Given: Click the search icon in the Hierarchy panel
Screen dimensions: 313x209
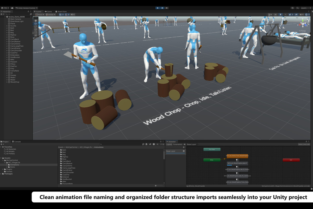Looking at the screenshot, I should tap(7, 14).
